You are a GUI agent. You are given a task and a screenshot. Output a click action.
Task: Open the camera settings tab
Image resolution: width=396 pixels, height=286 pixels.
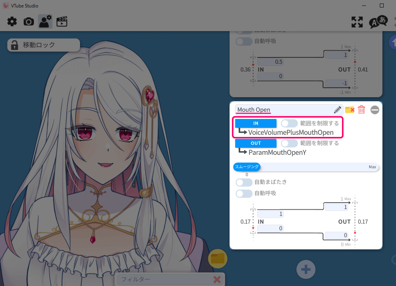(28, 22)
